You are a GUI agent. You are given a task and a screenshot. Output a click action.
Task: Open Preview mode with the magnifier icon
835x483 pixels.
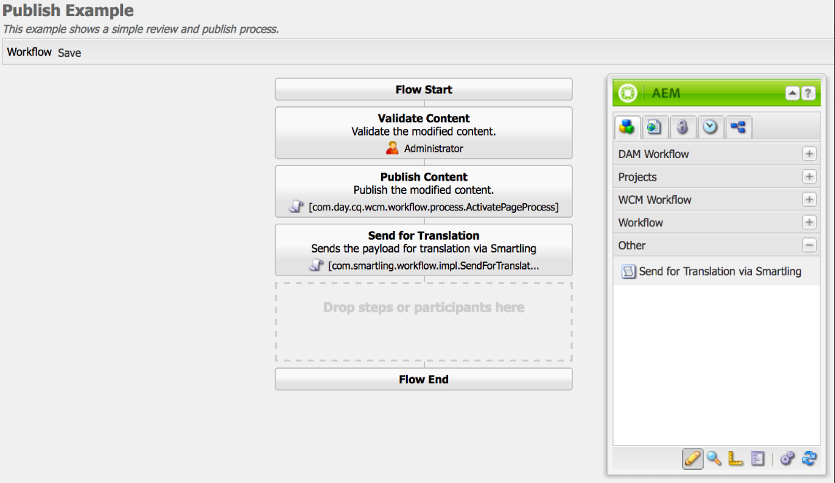pyautogui.click(x=713, y=459)
